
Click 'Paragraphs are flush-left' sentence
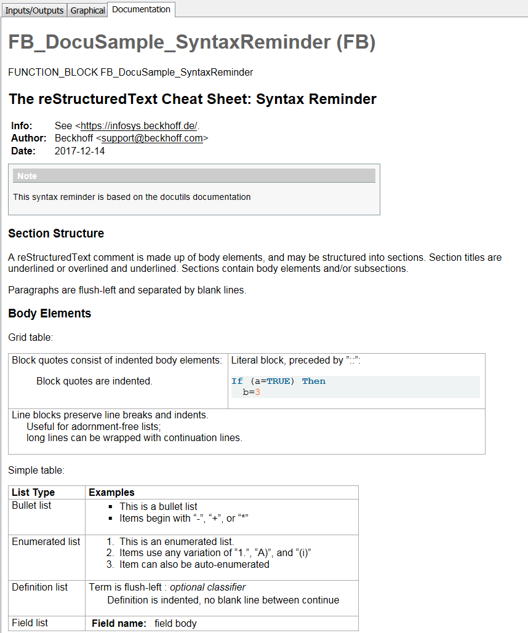click(127, 290)
